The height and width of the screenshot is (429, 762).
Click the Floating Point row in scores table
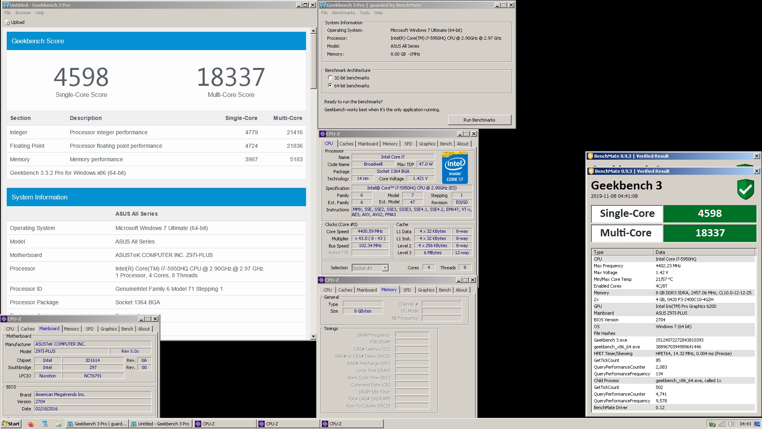point(156,146)
